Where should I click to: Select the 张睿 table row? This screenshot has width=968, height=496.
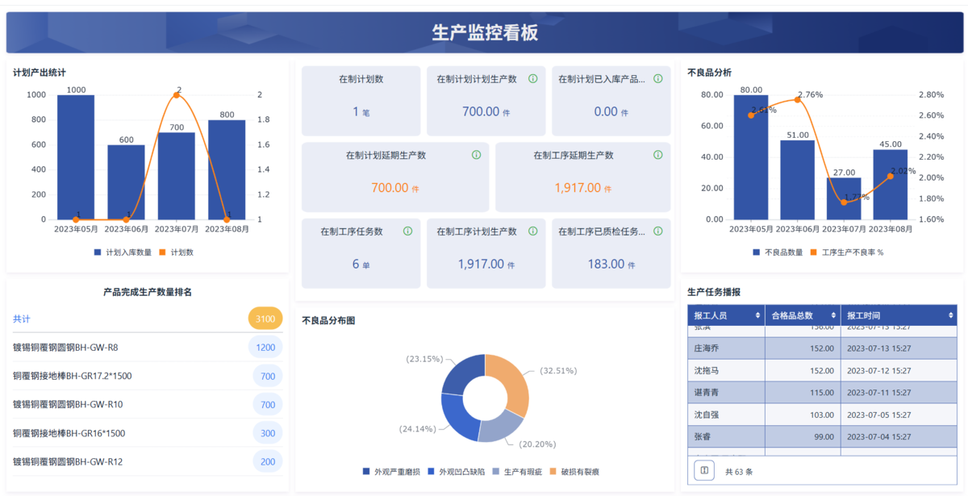pos(822,436)
